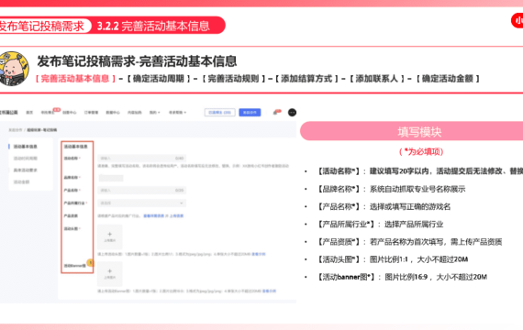
Task: Go to 首页 in the top navigation
Action: point(29,113)
